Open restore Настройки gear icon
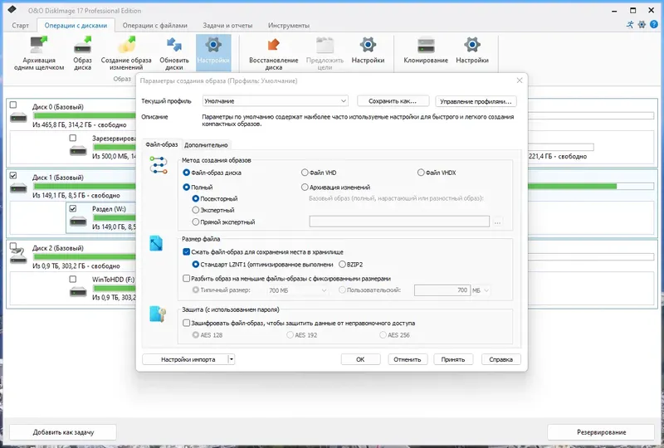This screenshot has width=664, height=448. 368,45
